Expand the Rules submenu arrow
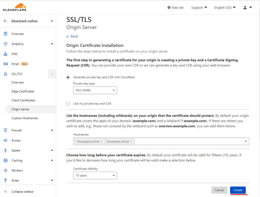The height and width of the screenshot is (197, 260). tap(52, 180)
